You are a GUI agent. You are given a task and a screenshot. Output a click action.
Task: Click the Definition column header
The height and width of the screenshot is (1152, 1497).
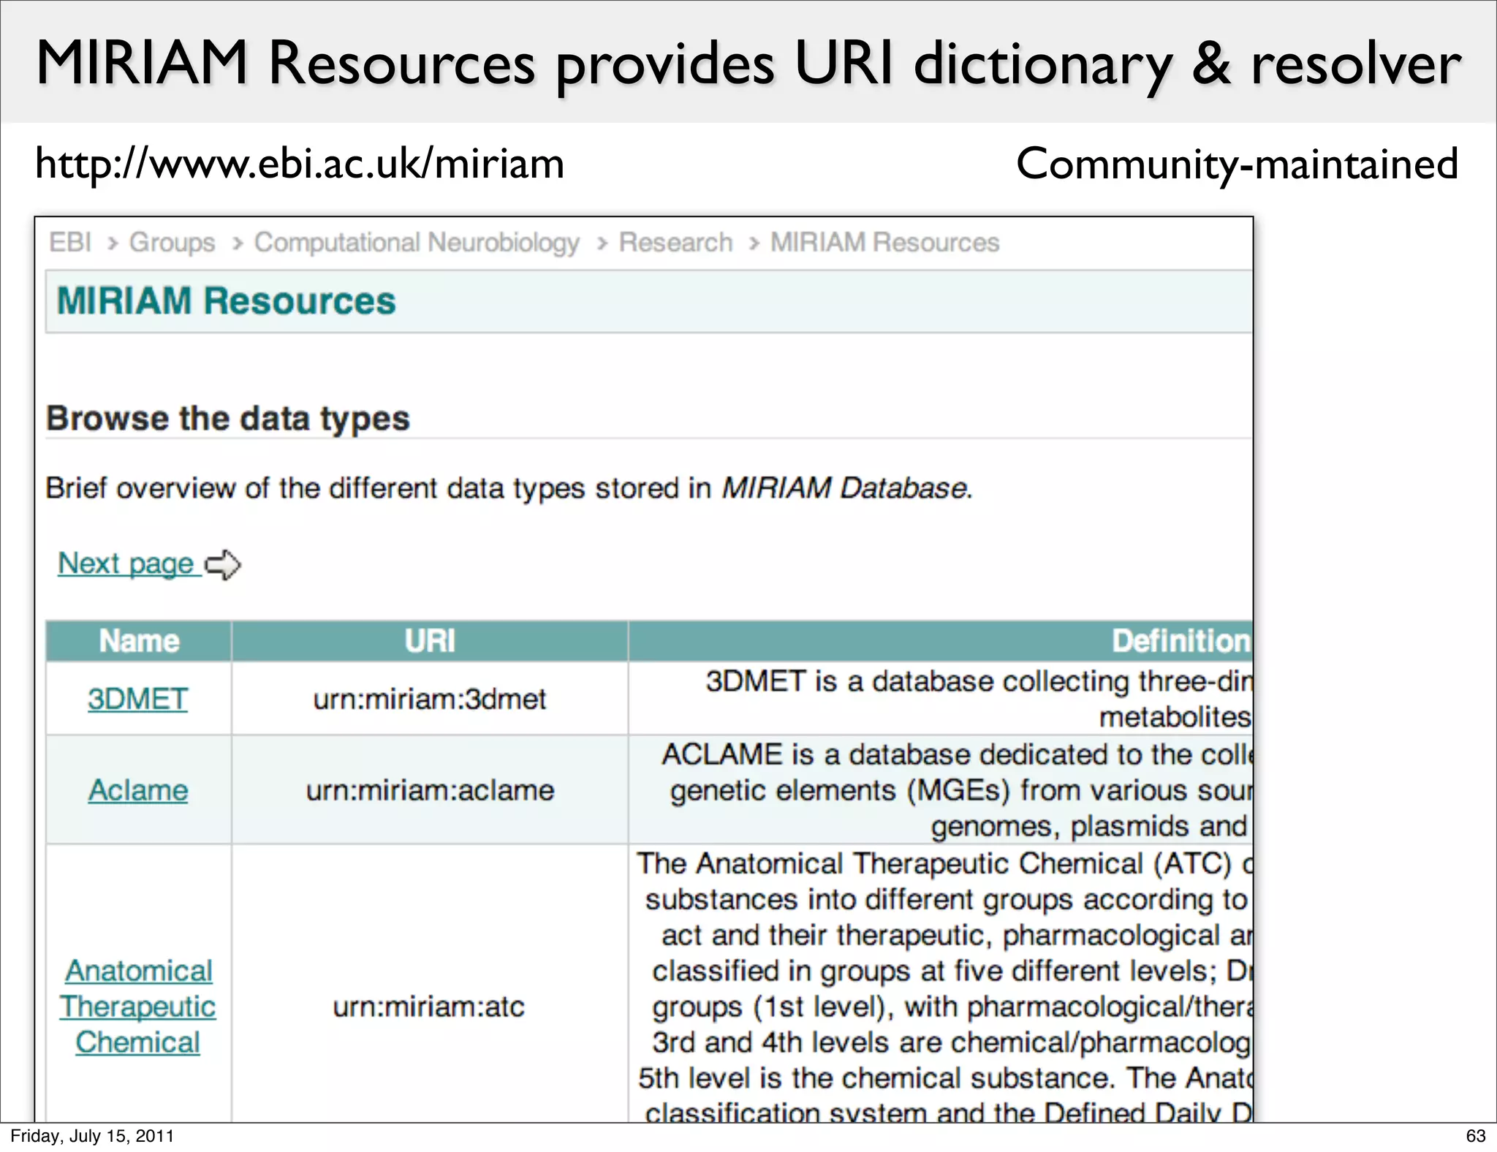pos(941,641)
